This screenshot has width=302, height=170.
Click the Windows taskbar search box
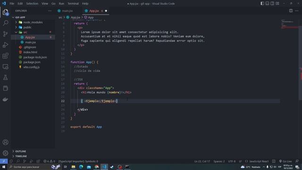point(30,167)
